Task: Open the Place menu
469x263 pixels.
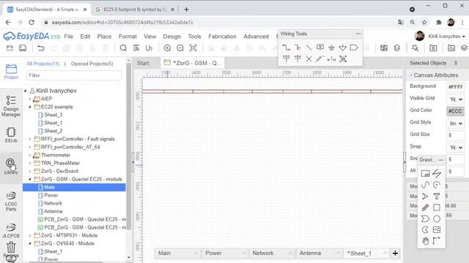Action: click(x=104, y=37)
